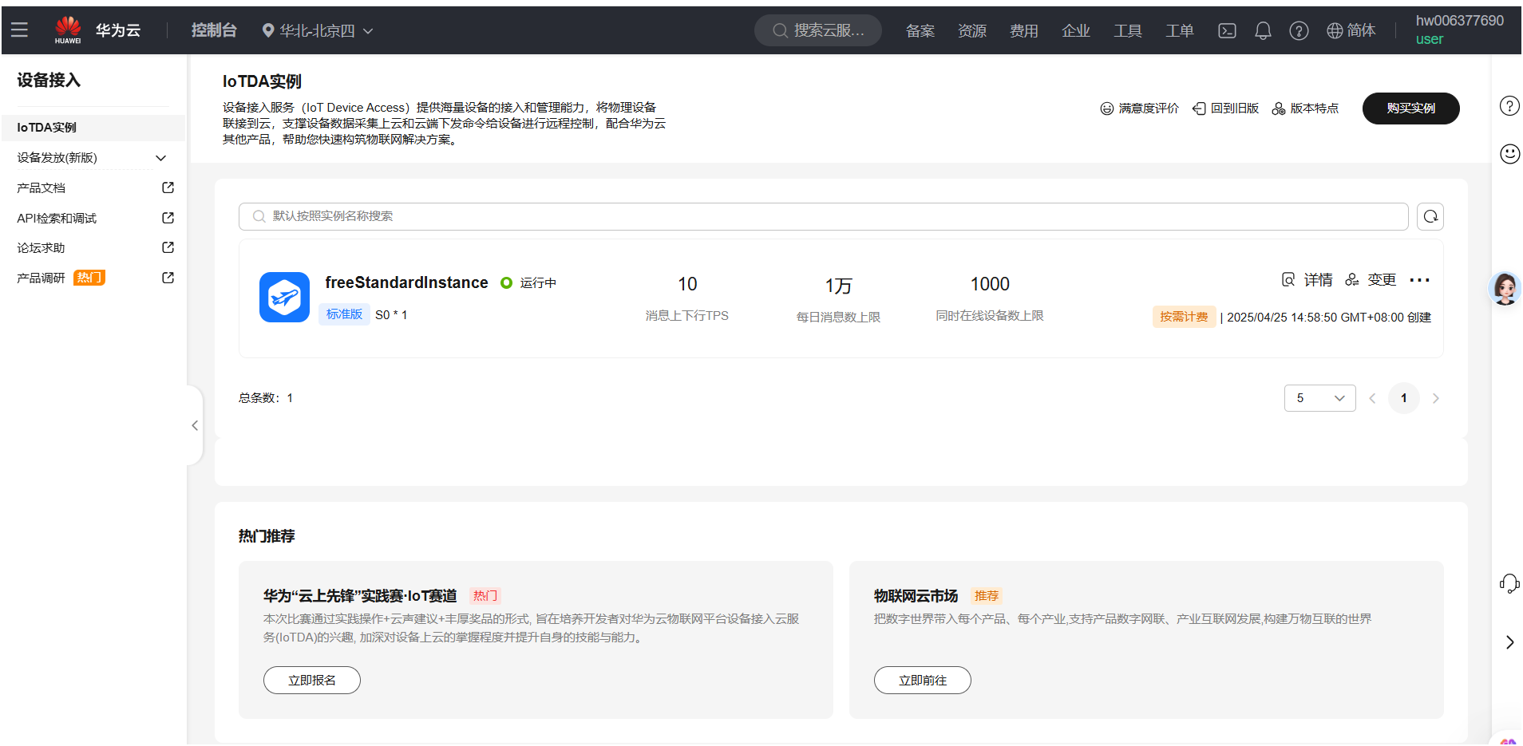The width and height of the screenshot is (1523, 746).
Task: Click the 立即报名 button
Action: pos(312,681)
